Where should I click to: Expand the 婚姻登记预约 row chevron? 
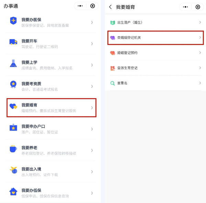tap(200, 53)
